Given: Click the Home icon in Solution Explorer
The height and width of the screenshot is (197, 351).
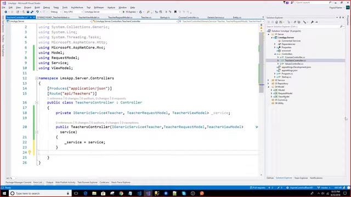Looking at the screenshot, I should [x=276, y=22].
